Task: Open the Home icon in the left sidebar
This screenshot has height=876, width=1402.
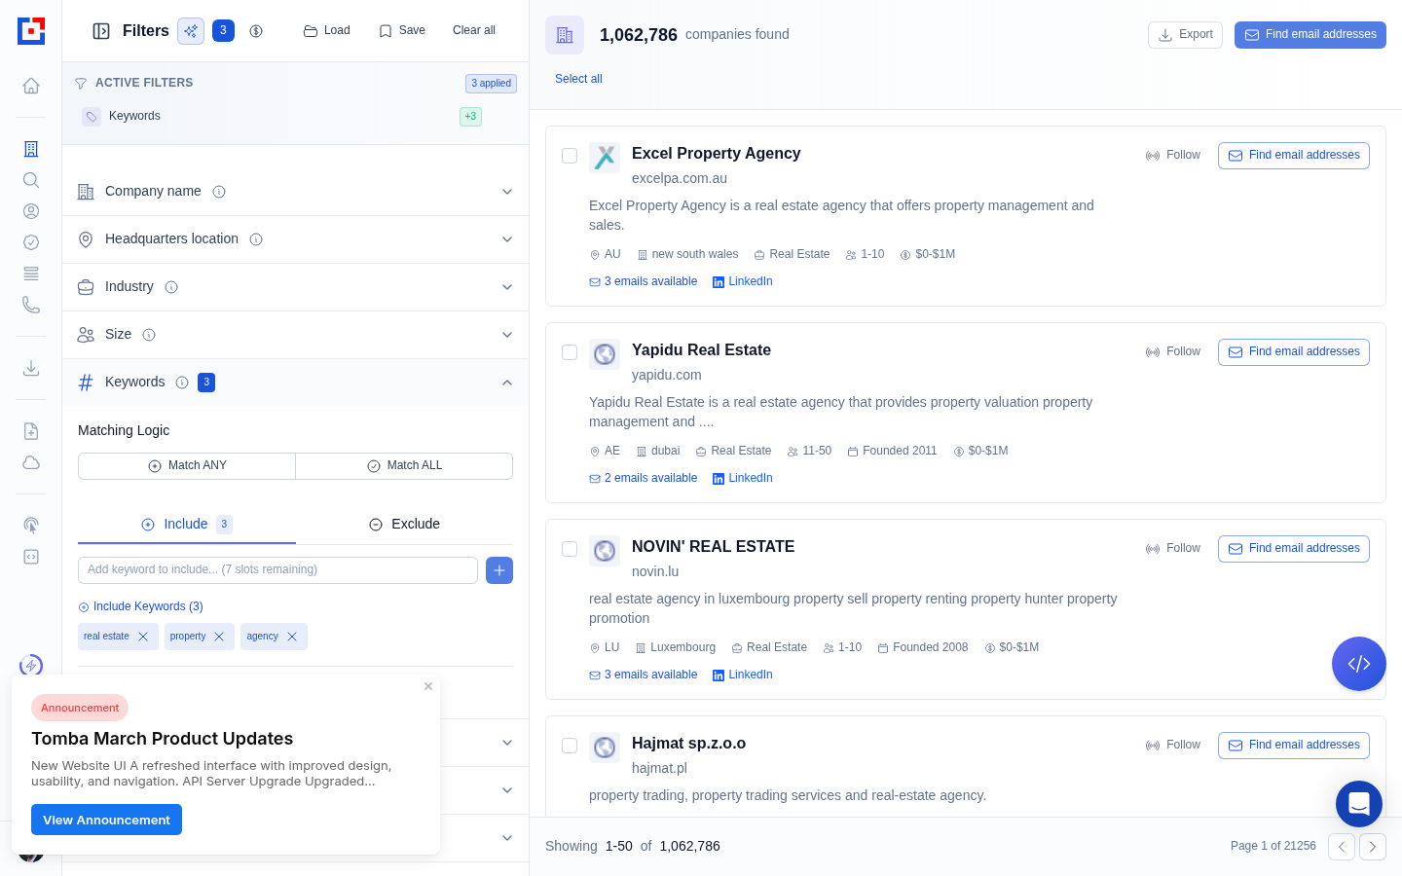Action: pyautogui.click(x=31, y=86)
